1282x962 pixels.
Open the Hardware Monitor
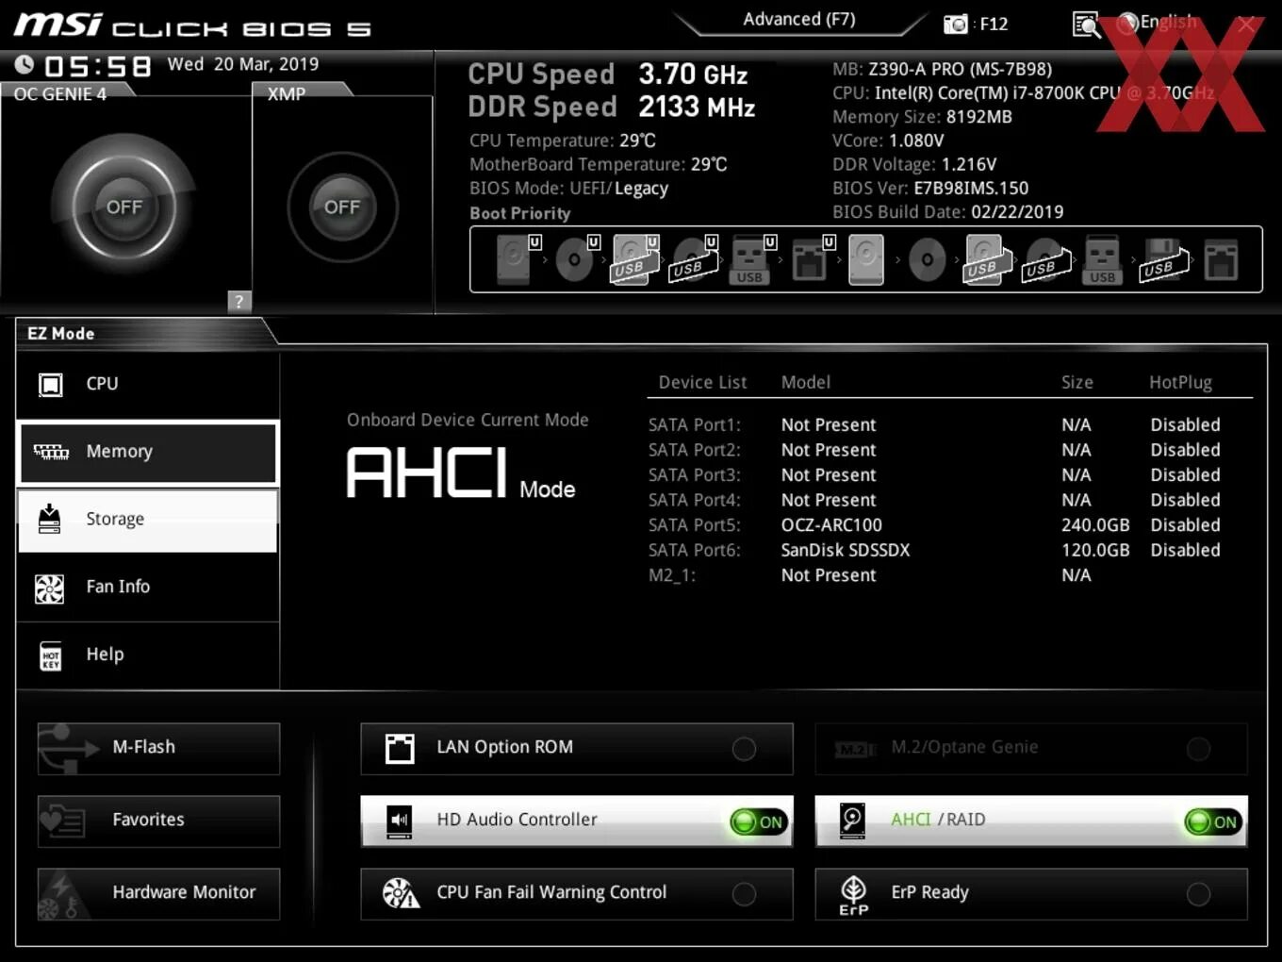[158, 894]
